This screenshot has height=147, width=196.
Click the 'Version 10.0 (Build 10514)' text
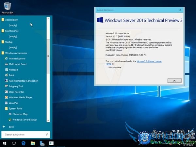coord(118,36)
